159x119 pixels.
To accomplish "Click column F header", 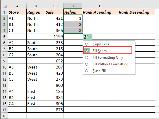I will [136, 6].
